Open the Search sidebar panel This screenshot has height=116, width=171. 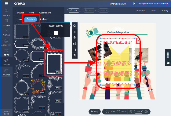pyautogui.click(x=6, y=13)
